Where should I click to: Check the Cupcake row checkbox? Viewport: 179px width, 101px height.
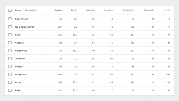coord(10,43)
